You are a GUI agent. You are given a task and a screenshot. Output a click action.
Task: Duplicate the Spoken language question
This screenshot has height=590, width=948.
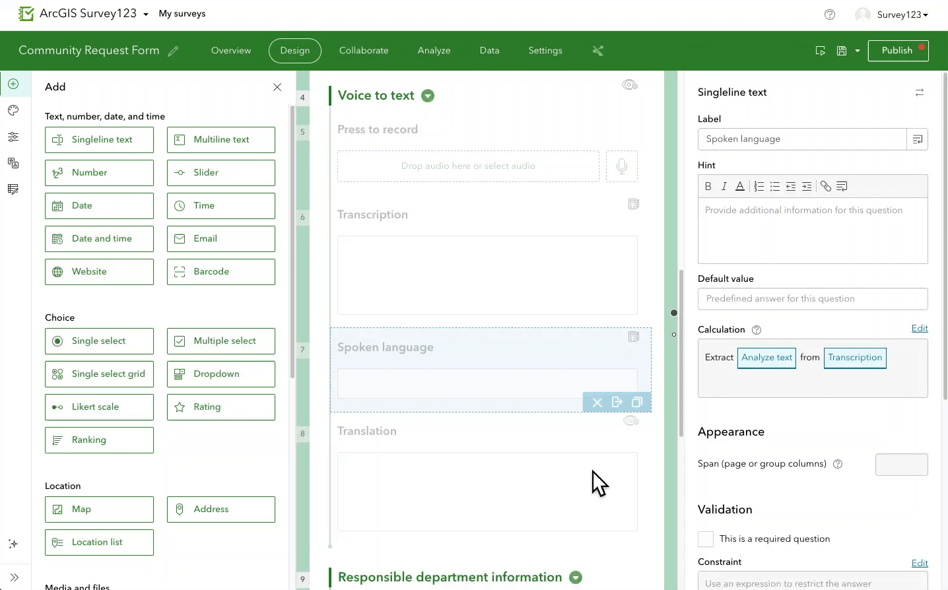tap(637, 402)
